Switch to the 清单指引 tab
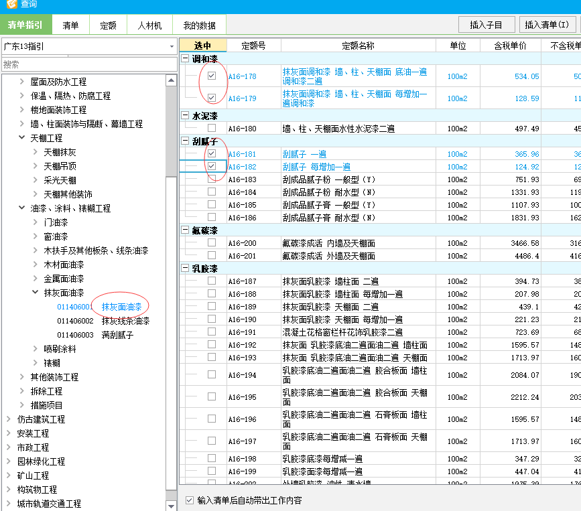Viewport: 581px width, 511px height. pos(25,25)
